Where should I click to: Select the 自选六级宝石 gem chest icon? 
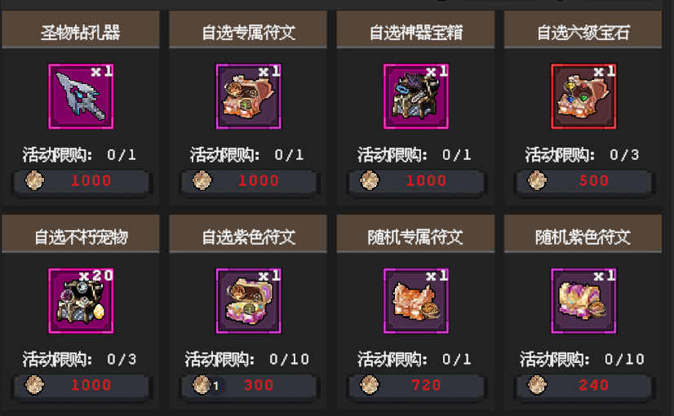coord(583,96)
